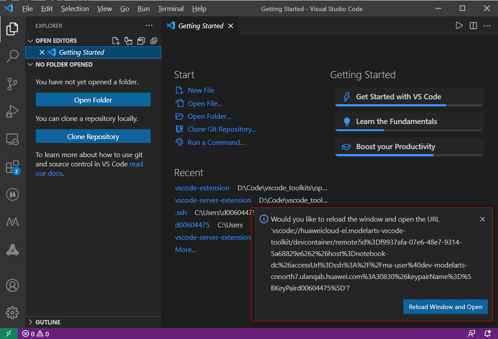Viewport: 498px width, 339px height.
Task: Open the Accounts menu icon
Action: click(12, 286)
